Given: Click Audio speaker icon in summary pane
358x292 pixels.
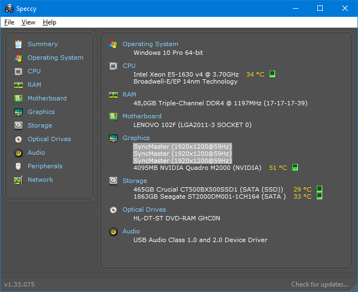Looking at the screenshot, I should 113,232.
